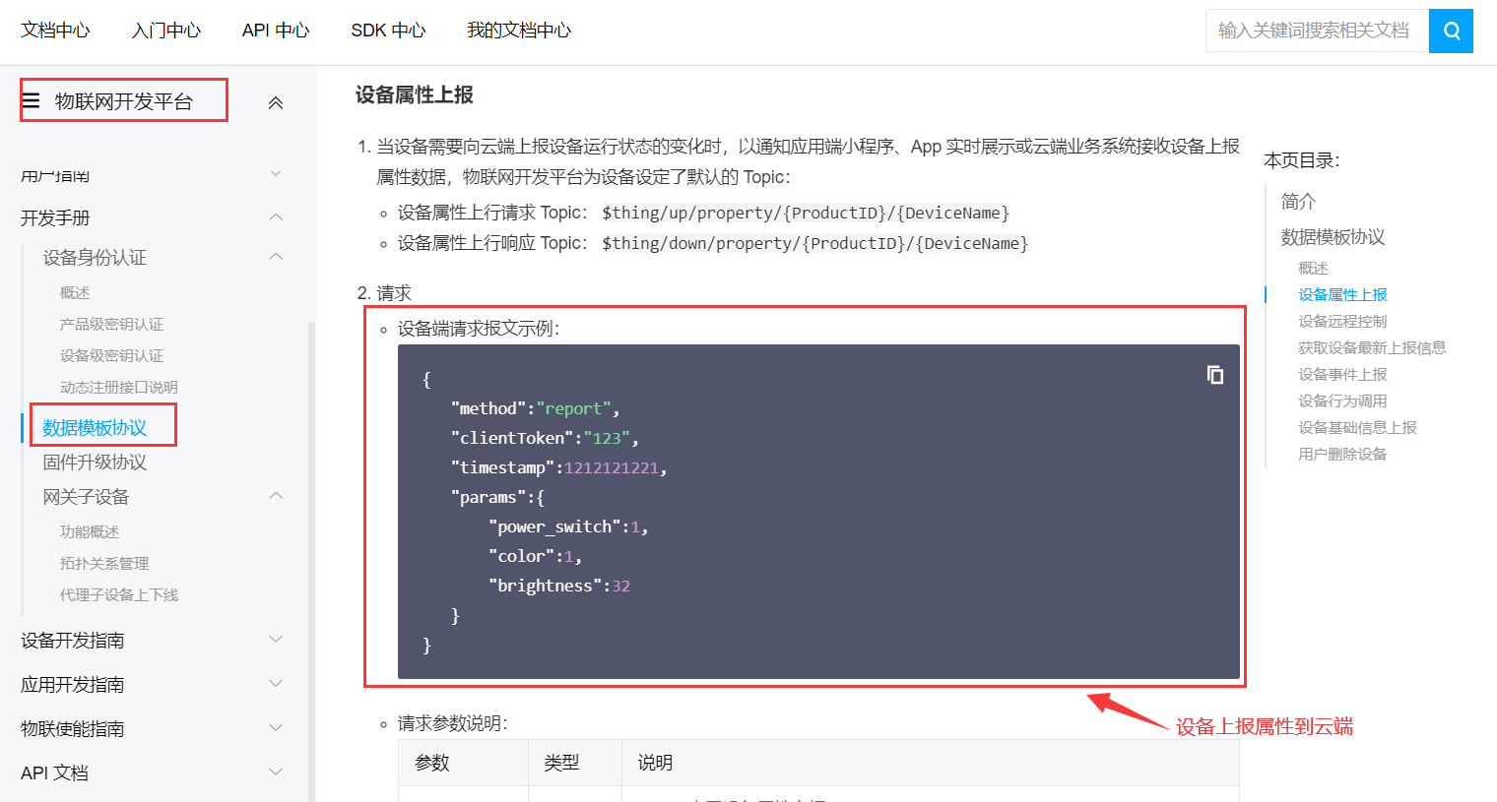Click the 请求参数说明 bullet text
Image resolution: width=1497 pixels, height=802 pixels.
[453, 723]
